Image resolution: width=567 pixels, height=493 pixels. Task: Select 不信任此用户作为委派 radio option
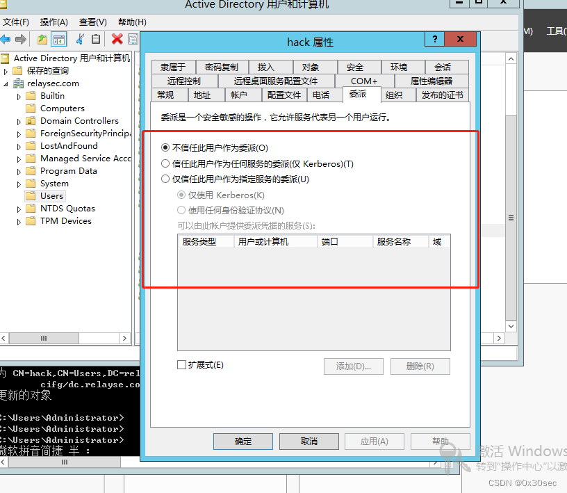coord(165,147)
